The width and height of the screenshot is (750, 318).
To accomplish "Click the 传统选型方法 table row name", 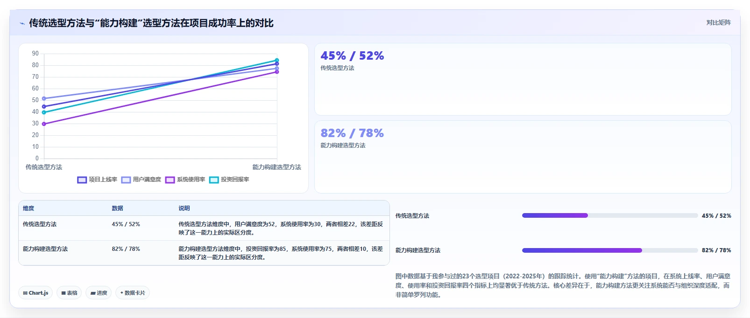I will [40, 224].
